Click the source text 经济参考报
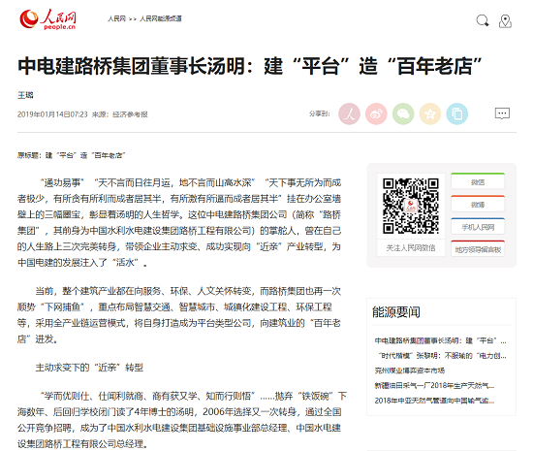The width and height of the screenshot is (533, 451). point(130,114)
